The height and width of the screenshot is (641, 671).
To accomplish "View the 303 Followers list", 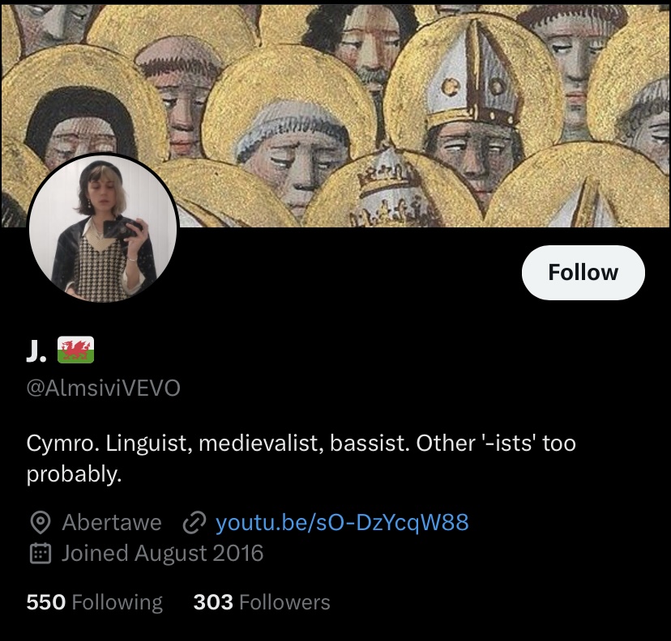I will click(262, 602).
